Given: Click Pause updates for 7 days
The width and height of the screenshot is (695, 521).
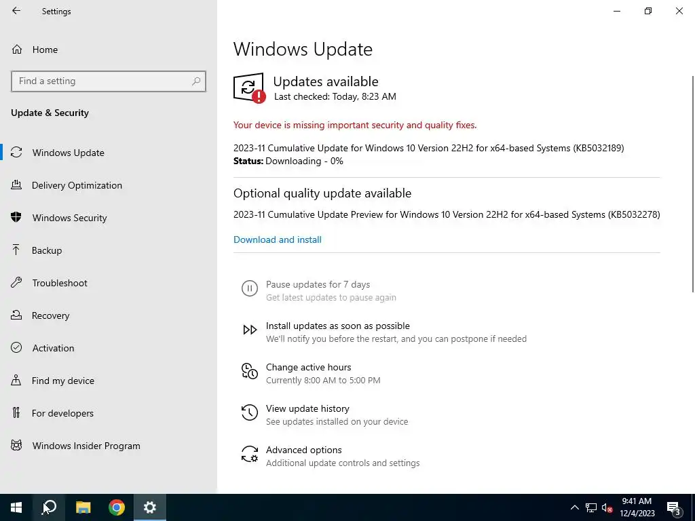Looking at the screenshot, I should pos(318,284).
